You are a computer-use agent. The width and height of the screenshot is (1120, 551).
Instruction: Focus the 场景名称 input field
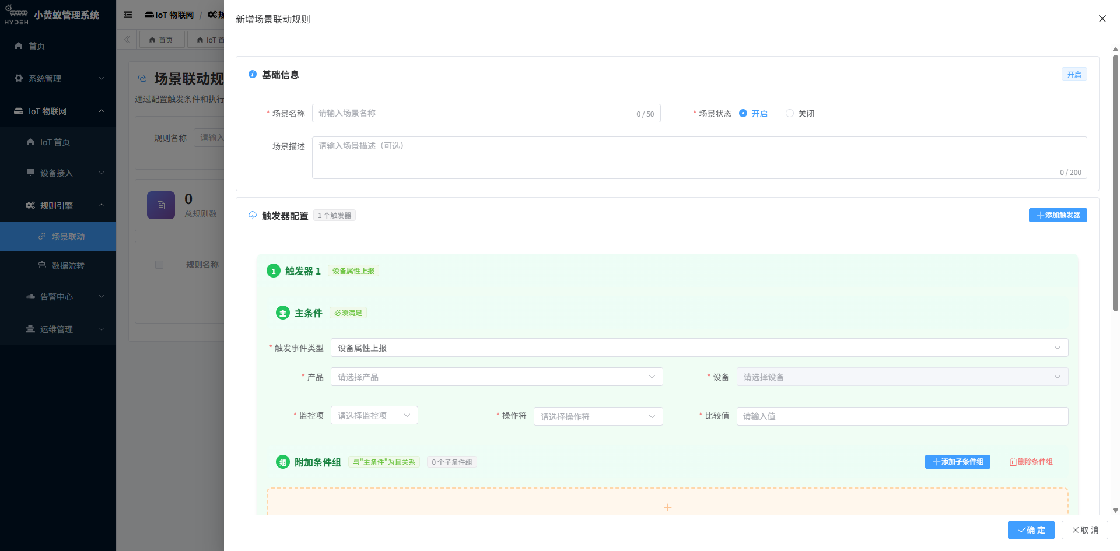pyautogui.click(x=486, y=113)
